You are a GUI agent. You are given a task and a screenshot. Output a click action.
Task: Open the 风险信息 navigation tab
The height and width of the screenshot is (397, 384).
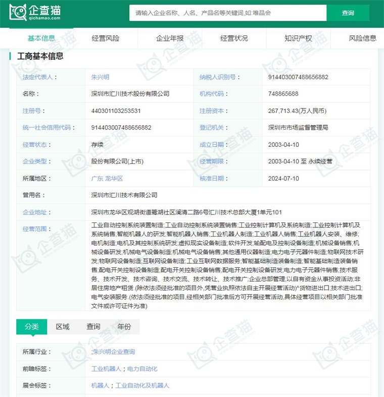(362, 38)
